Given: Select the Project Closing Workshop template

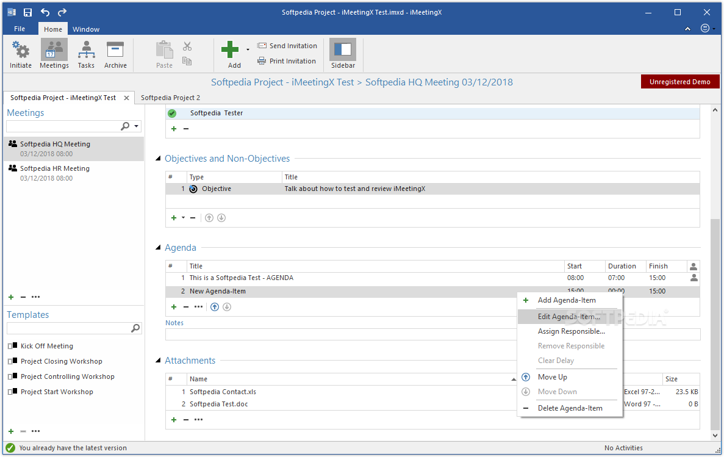Looking at the screenshot, I should tap(56, 361).
